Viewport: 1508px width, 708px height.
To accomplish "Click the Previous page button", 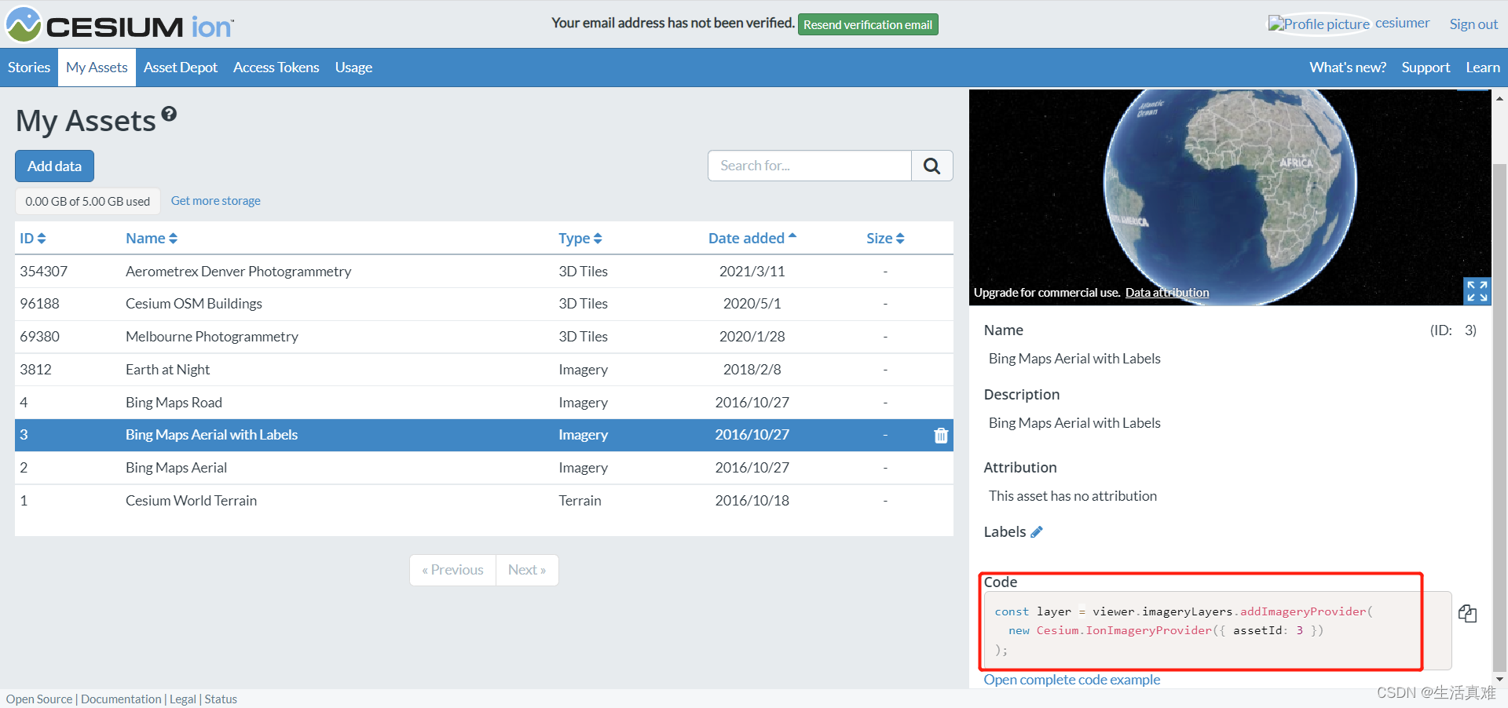I will 452,570.
